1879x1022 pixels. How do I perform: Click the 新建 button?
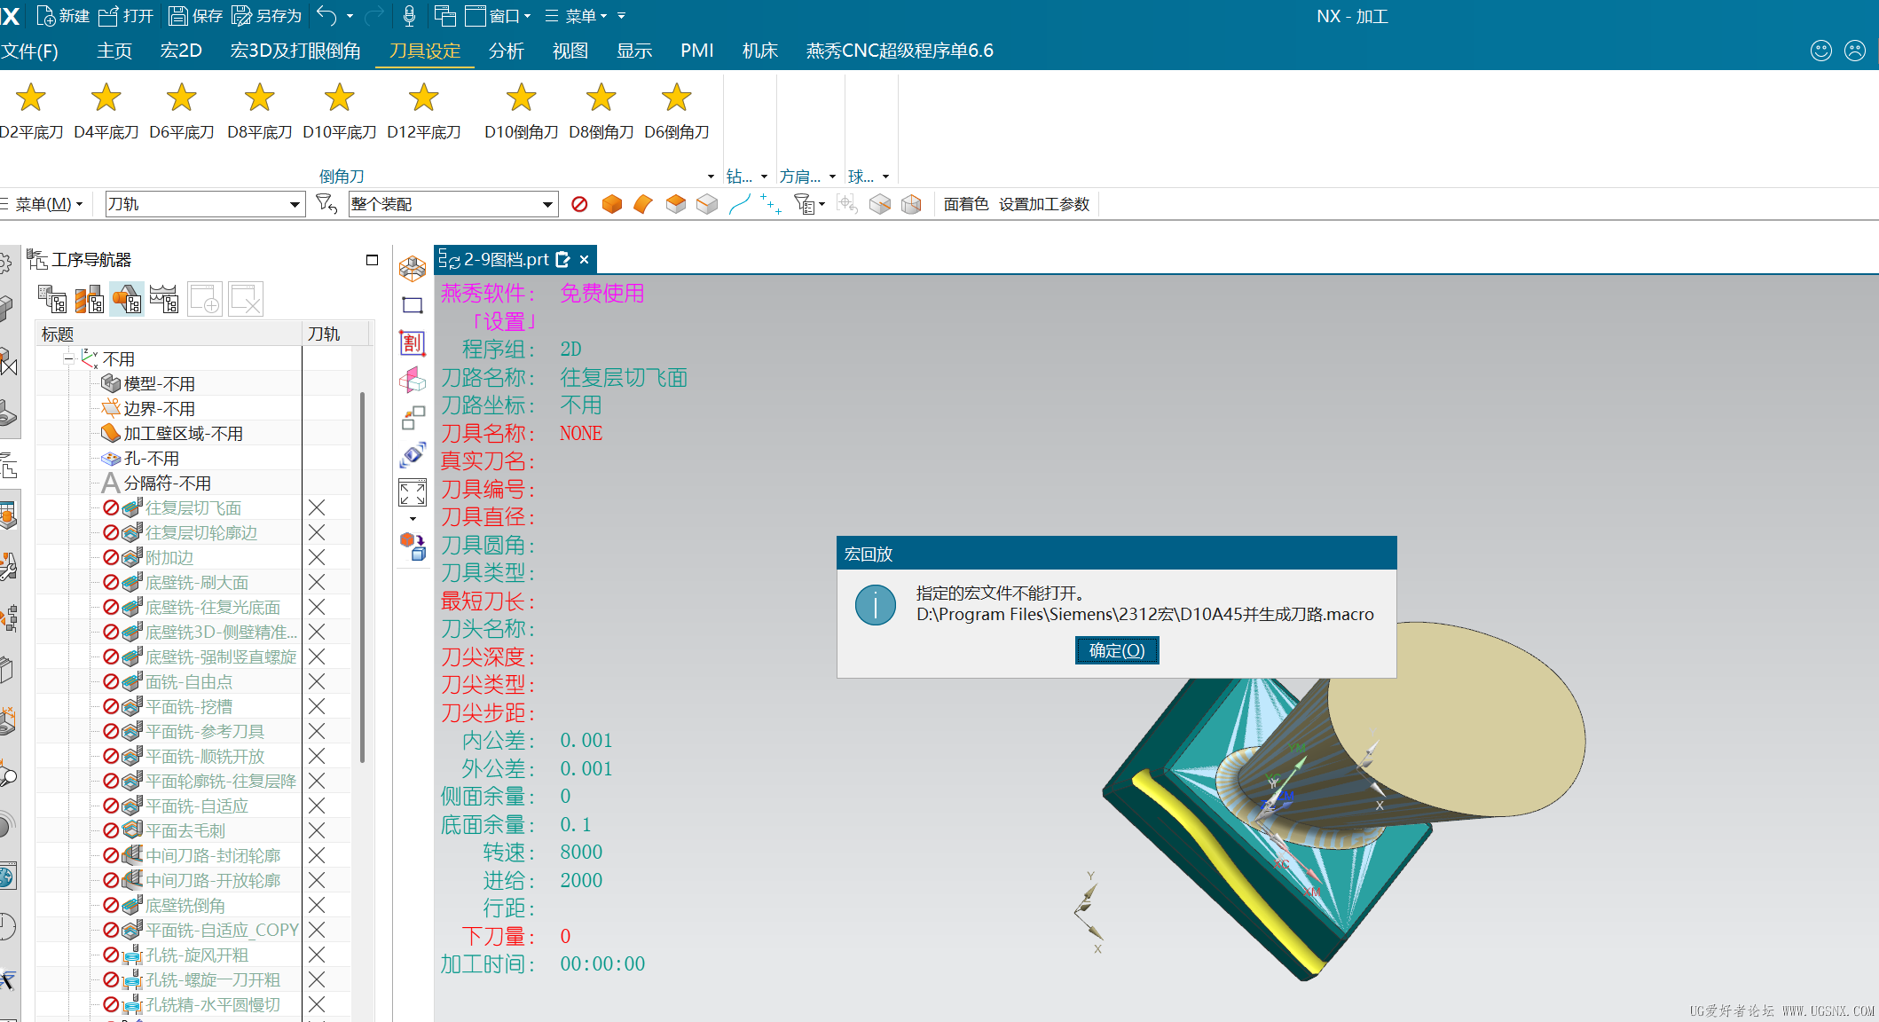coord(64,16)
